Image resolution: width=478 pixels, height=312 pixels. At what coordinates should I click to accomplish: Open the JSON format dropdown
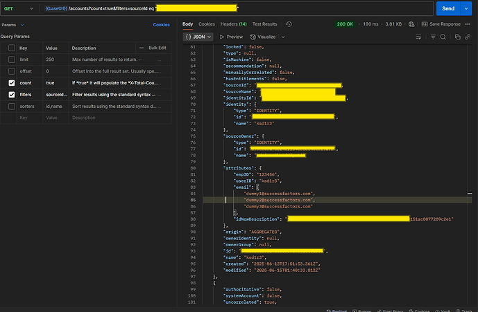pos(199,37)
